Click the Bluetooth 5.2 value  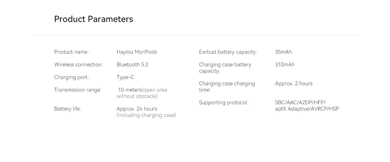(132, 64)
